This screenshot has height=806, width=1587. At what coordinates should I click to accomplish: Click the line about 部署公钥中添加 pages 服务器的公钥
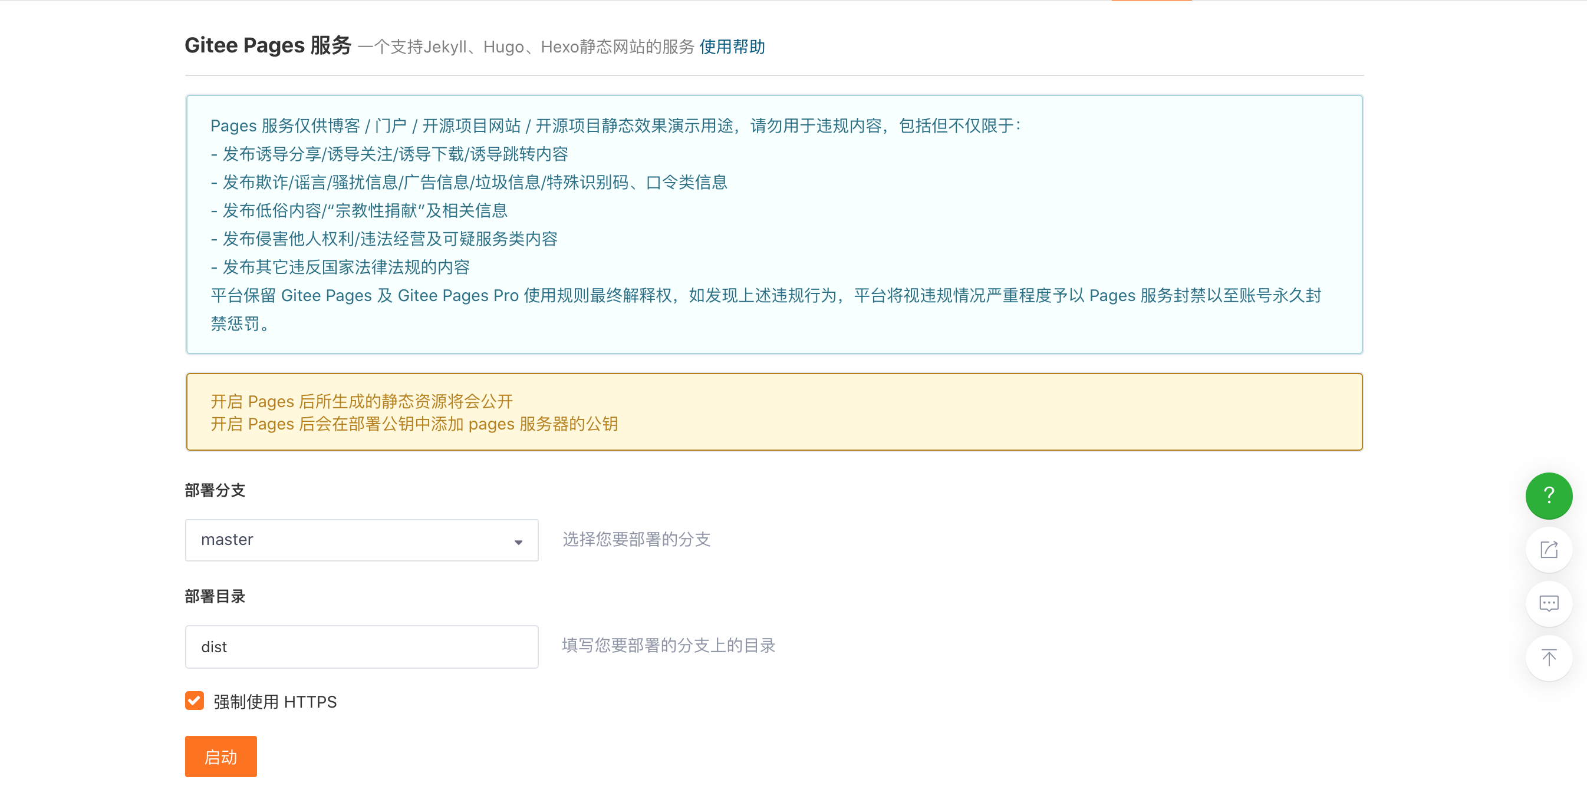click(414, 424)
